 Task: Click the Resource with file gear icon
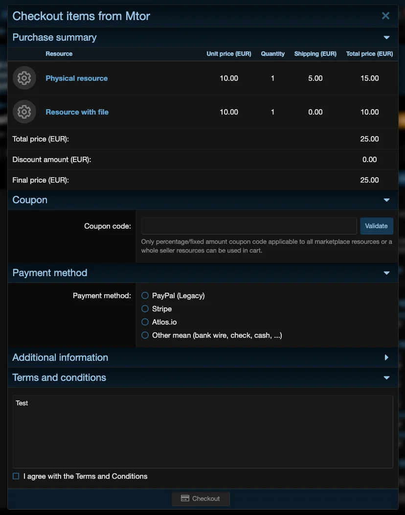click(x=24, y=112)
